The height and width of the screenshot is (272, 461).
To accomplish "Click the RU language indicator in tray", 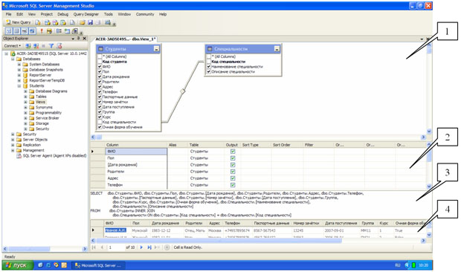I will point(398,265).
